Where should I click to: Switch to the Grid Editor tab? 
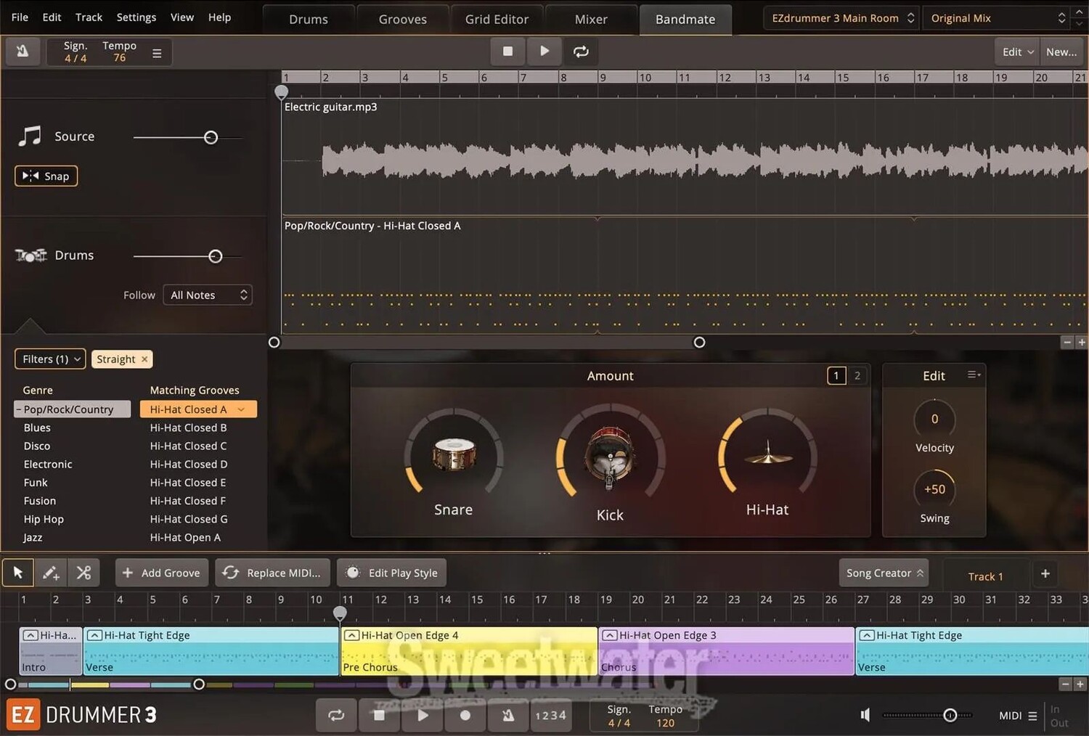pos(497,20)
